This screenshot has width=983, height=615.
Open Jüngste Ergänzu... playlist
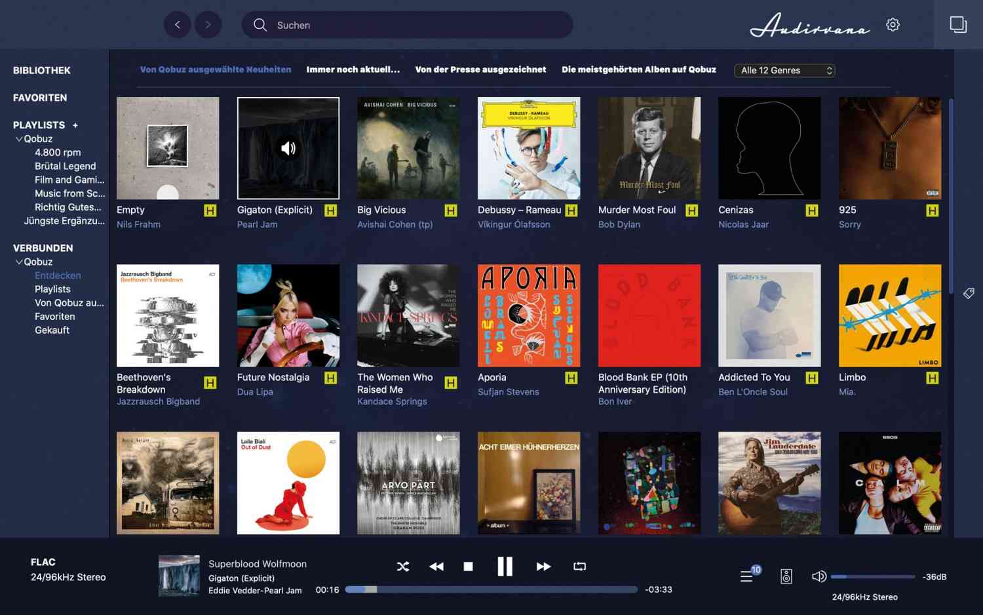64,220
